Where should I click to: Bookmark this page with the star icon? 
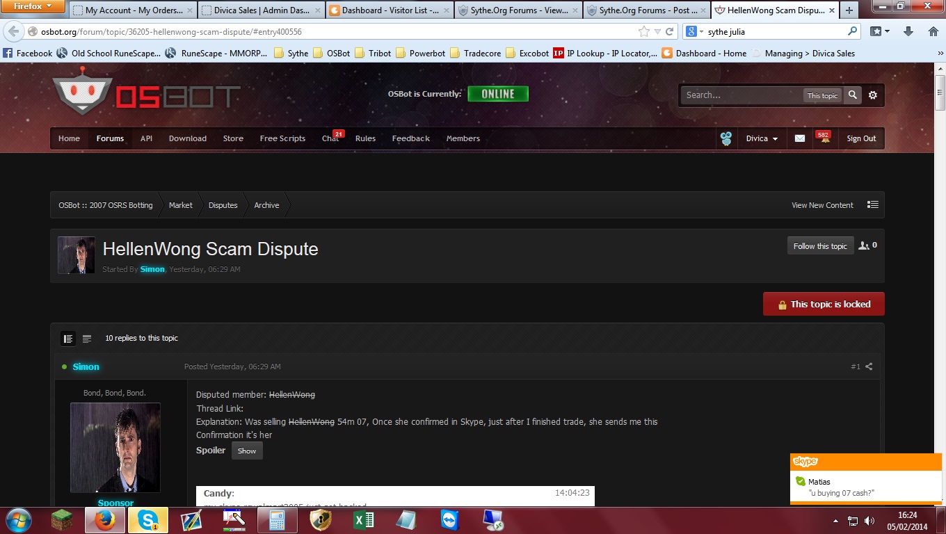pyautogui.click(x=644, y=31)
